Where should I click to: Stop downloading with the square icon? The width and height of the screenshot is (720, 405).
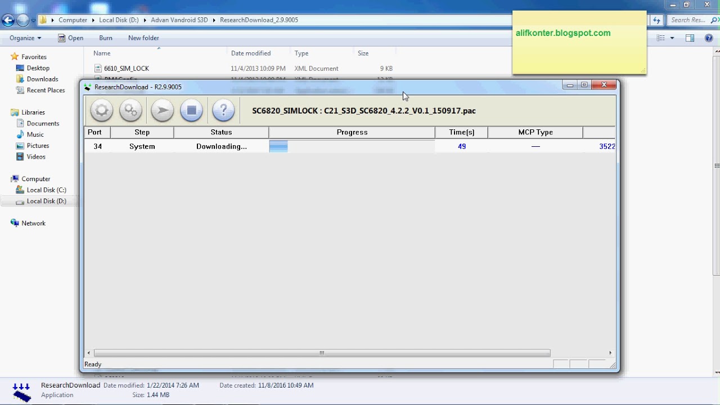(191, 110)
